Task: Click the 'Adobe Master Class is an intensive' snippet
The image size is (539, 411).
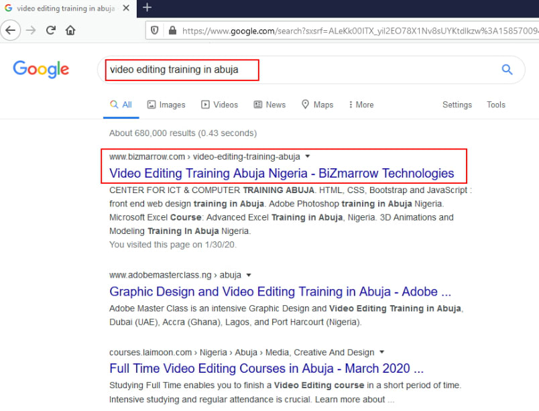Action: coord(286,316)
